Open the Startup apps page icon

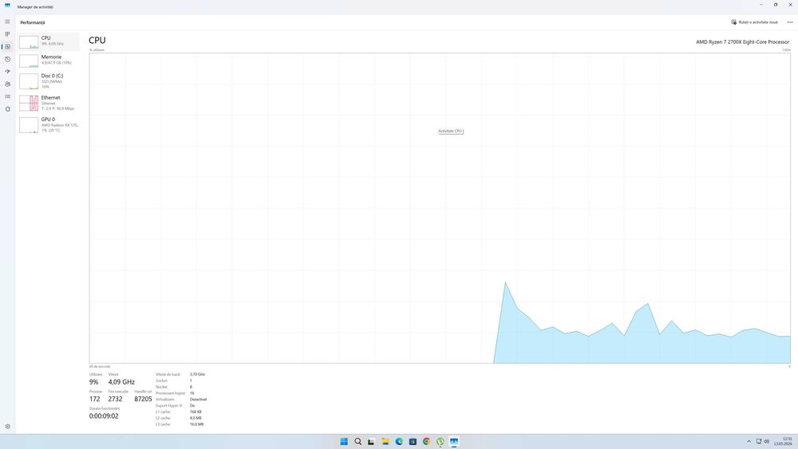[8, 72]
